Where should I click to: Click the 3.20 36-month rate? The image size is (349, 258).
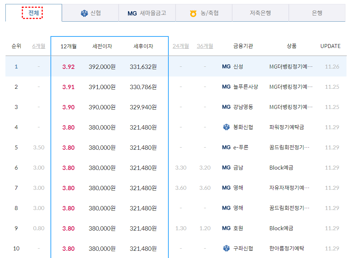click(x=205, y=168)
